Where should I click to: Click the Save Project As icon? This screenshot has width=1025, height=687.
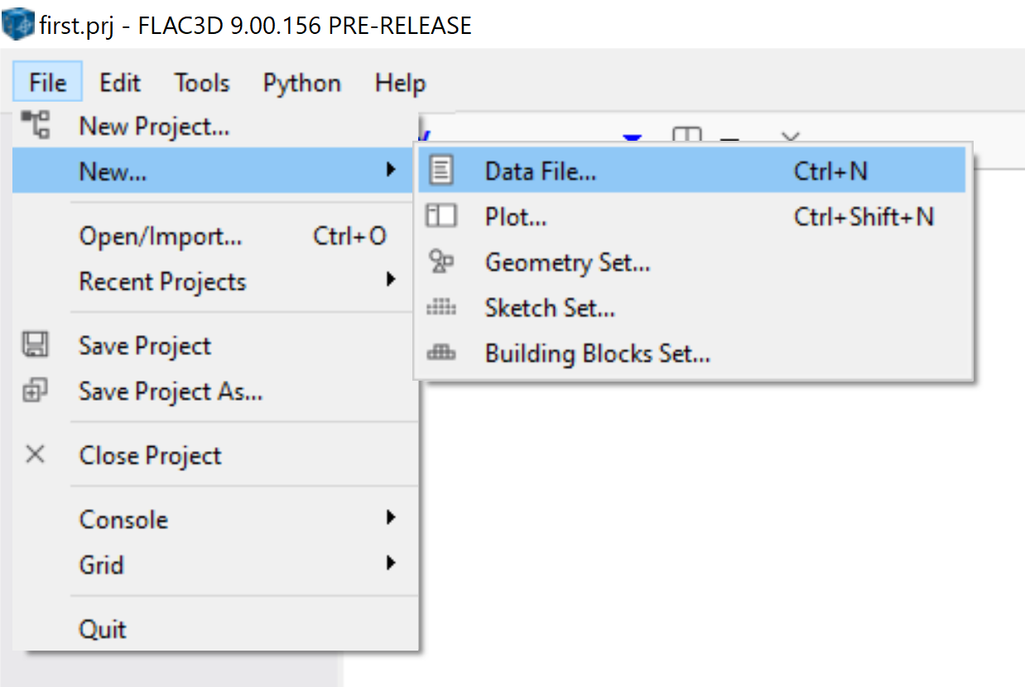[x=35, y=391]
